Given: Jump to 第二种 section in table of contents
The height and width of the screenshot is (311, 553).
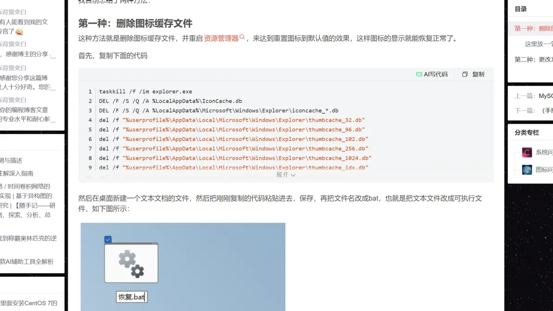Looking at the screenshot, I should 534,59.
